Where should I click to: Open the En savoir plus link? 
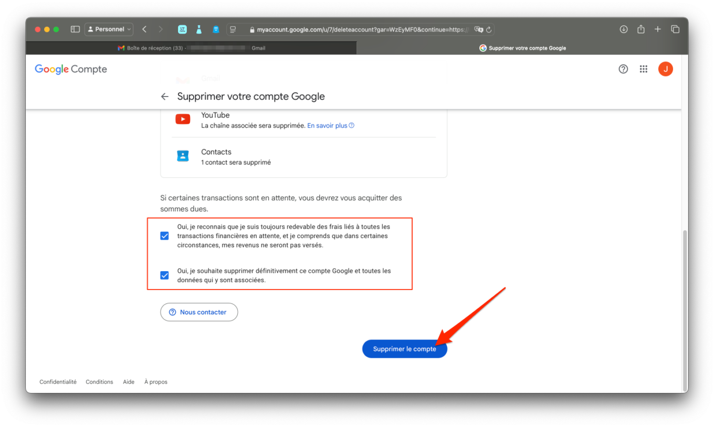pos(331,125)
